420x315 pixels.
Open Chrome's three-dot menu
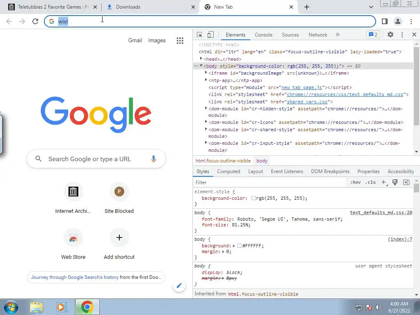tap(411, 21)
